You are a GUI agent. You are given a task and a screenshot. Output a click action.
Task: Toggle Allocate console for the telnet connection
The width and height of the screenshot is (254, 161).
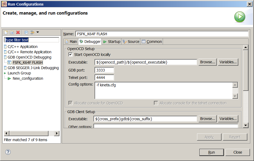(x=156, y=103)
